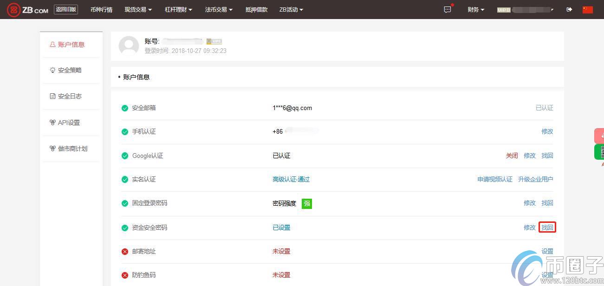Screen dimensions: 604x286
Task: Click 关闭 in the Google认证 row
Action: (512, 156)
